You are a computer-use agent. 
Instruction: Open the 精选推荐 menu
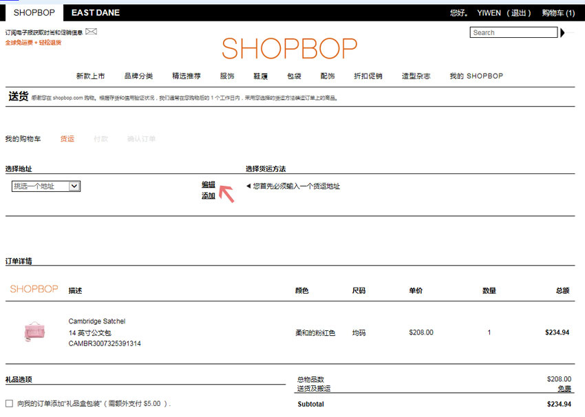187,76
